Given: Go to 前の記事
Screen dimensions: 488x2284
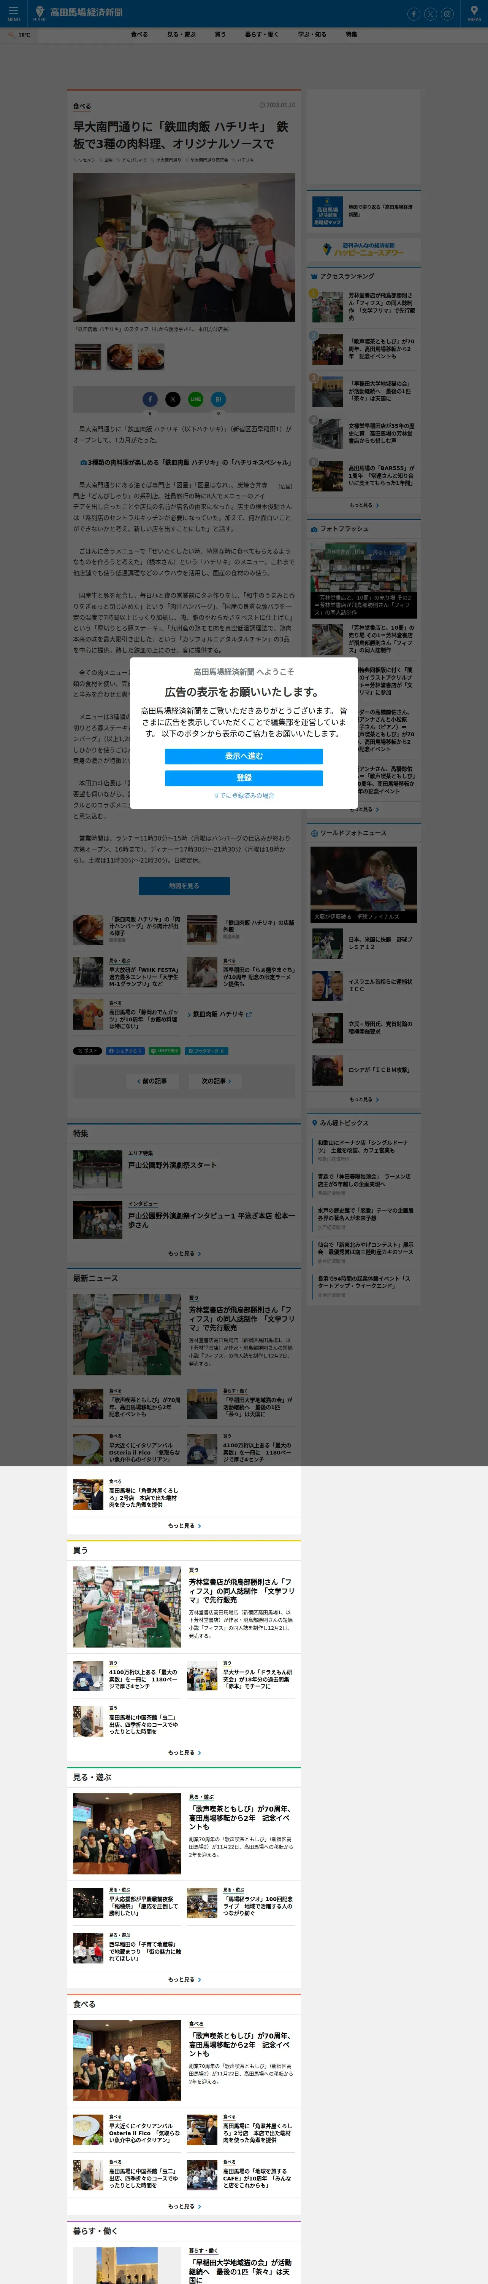Looking at the screenshot, I should point(152,1081).
